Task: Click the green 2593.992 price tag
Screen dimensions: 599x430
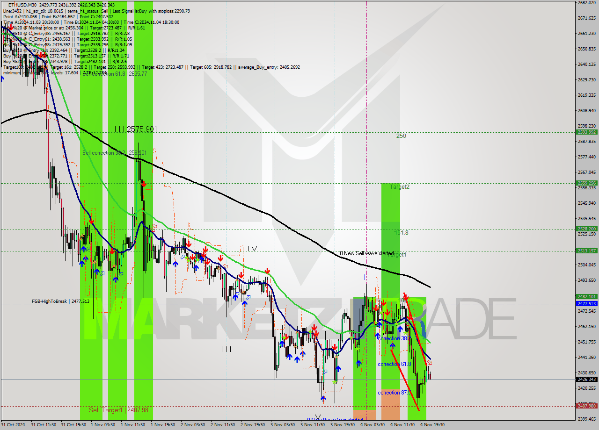Action: pos(586,132)
